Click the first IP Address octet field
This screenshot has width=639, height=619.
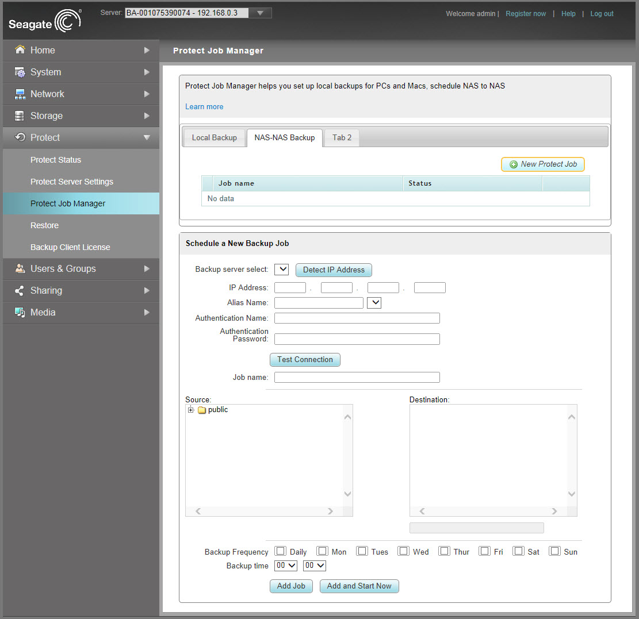click(x=290, y=287)
